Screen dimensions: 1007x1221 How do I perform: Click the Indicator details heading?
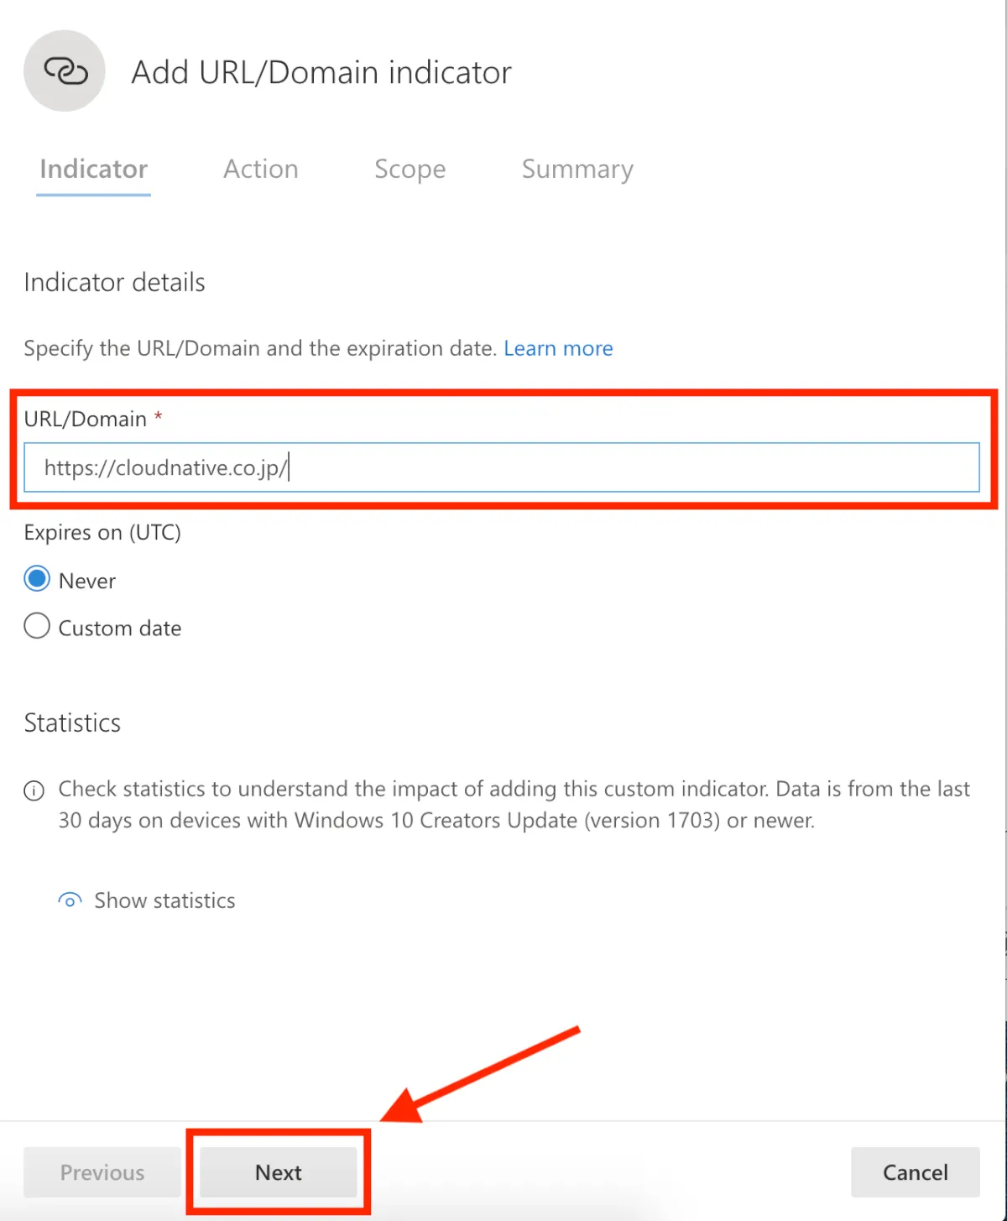click(115, 283)
